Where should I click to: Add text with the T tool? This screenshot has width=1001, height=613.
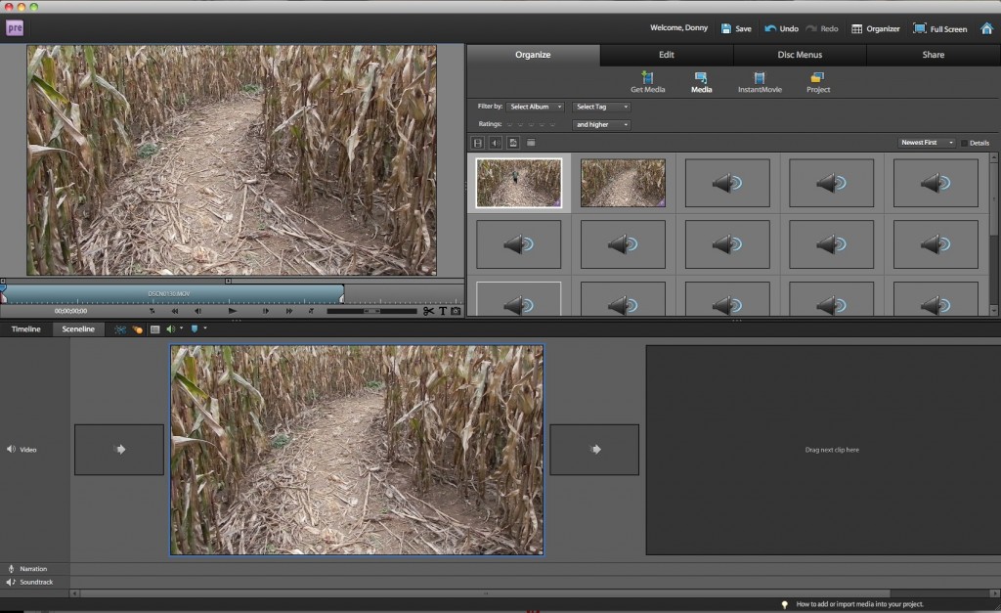442,311
